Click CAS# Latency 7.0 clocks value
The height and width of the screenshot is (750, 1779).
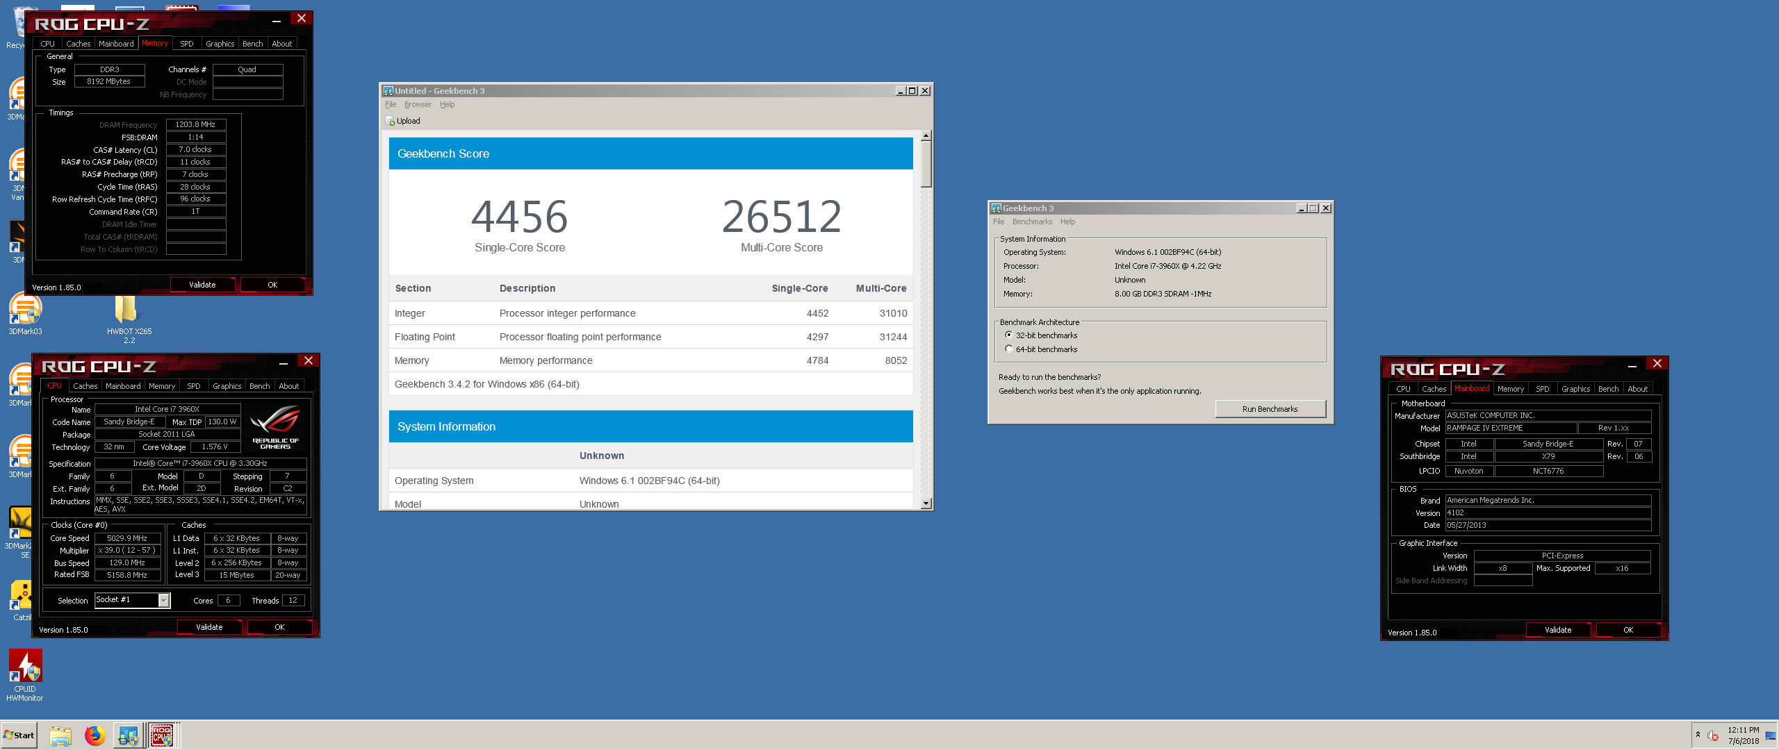click(196, 150)
